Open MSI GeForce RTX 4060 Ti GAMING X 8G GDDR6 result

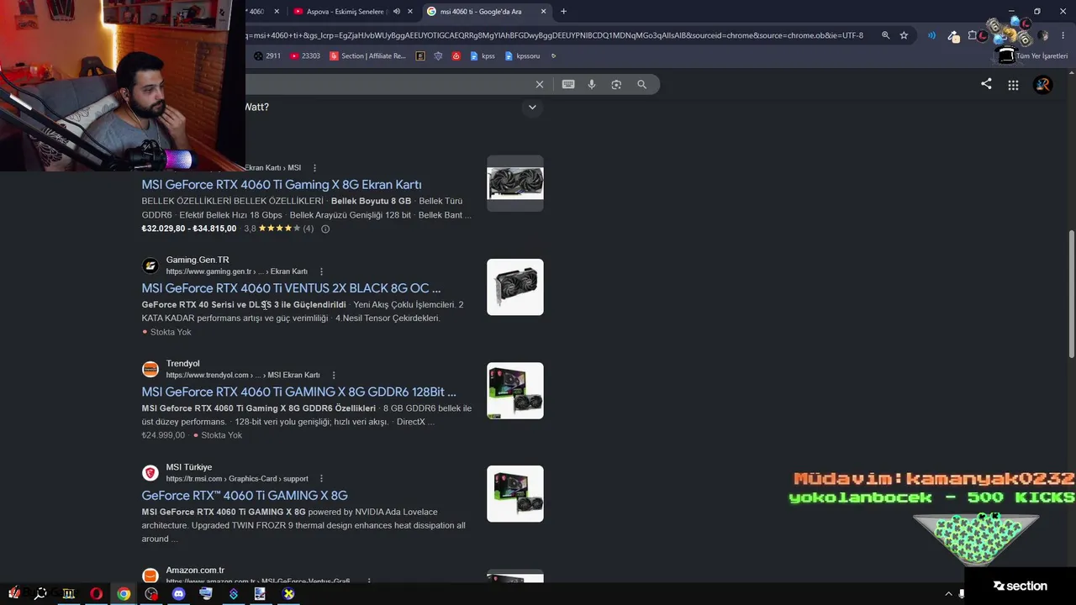point(298,392)
